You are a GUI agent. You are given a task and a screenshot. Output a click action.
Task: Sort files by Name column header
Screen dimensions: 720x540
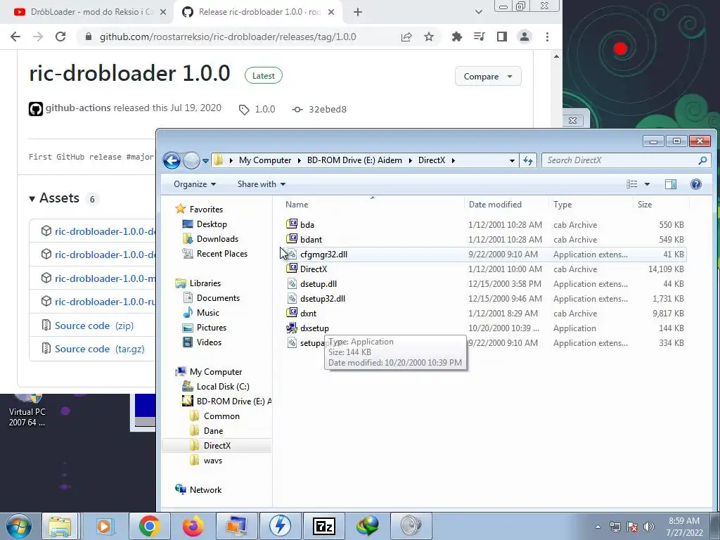[x=373, y=205]
